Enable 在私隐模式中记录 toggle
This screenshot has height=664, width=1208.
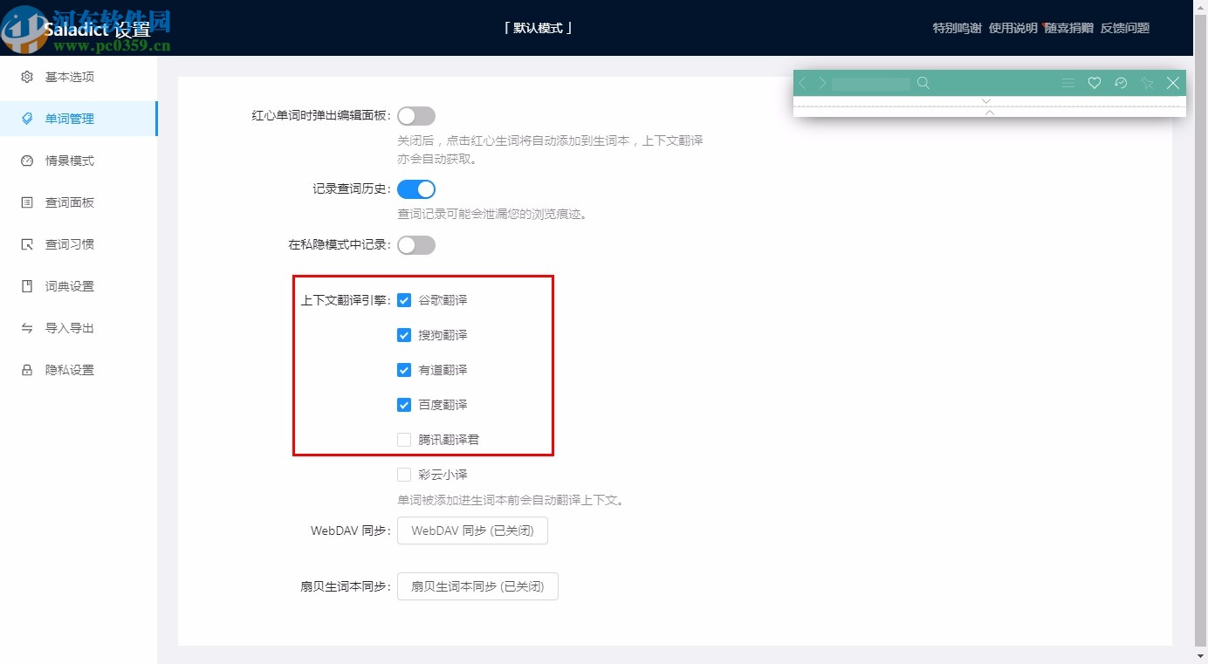coord(416,244)
